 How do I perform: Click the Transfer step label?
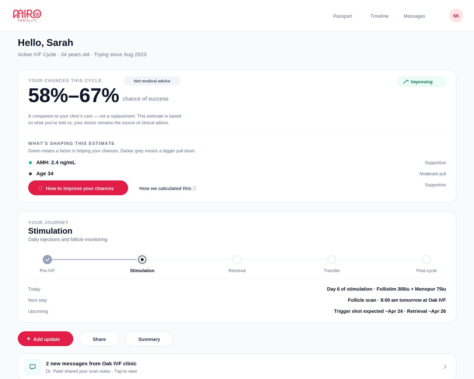[332, 271]
